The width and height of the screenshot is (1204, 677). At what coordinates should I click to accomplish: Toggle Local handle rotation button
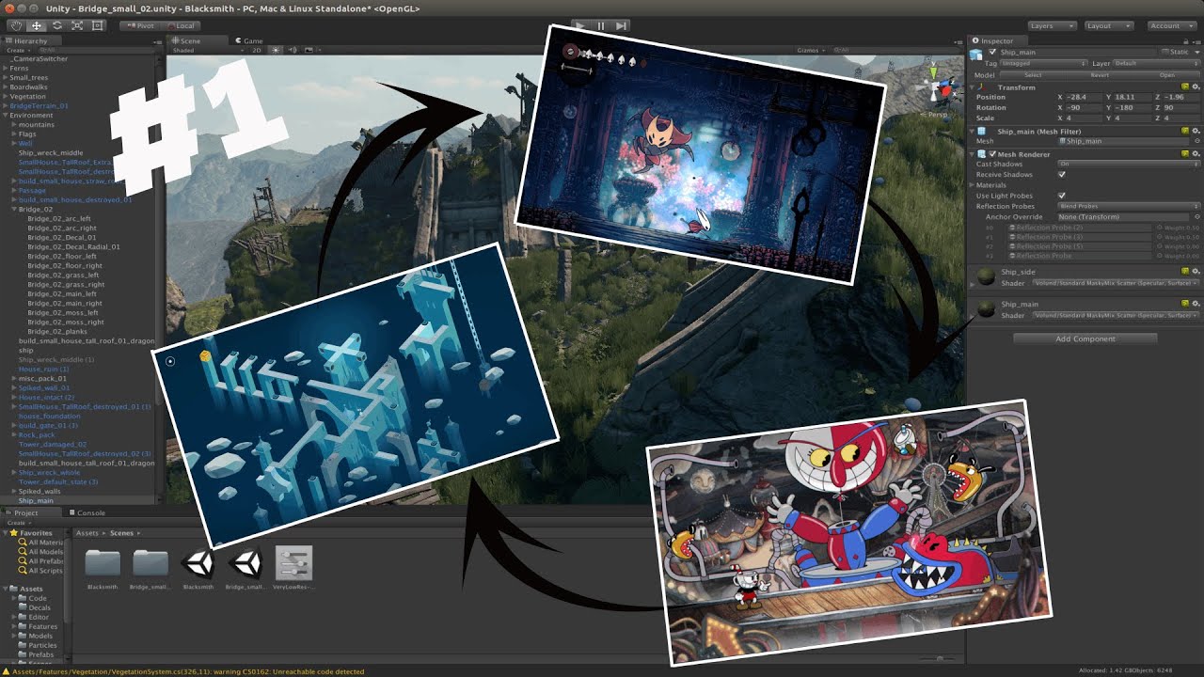click(179, 25)
